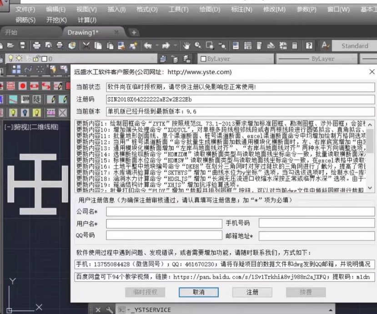Click the '陆' icon in left toolbar
The width and height of the screenshot is (377, 314).
(x=36, y=99)
